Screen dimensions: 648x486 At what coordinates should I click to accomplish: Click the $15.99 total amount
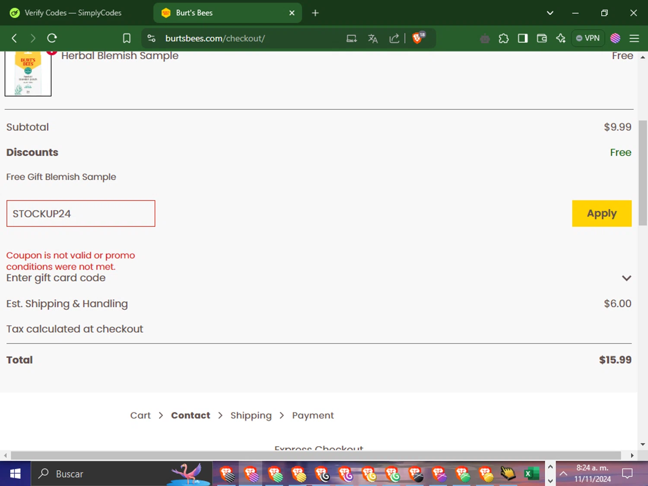pyautogui.click(x=615, y=360)
